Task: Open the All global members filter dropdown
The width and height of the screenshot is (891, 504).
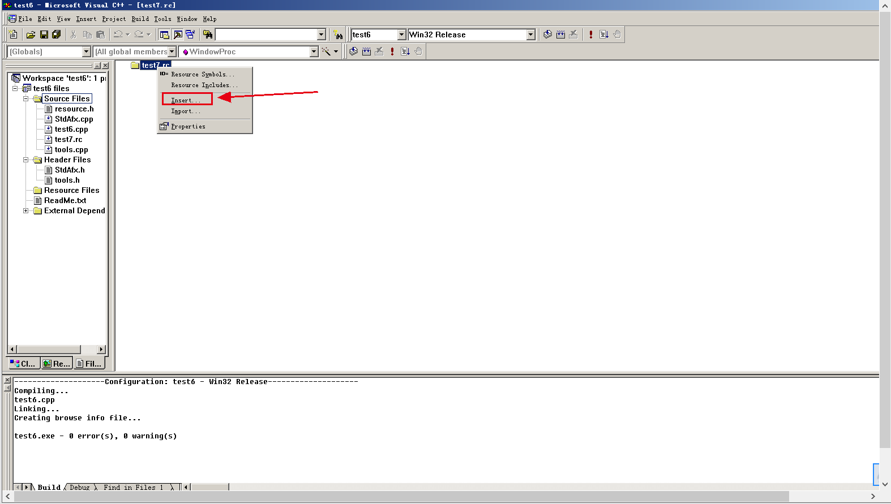Action: (x=172, y=51)
